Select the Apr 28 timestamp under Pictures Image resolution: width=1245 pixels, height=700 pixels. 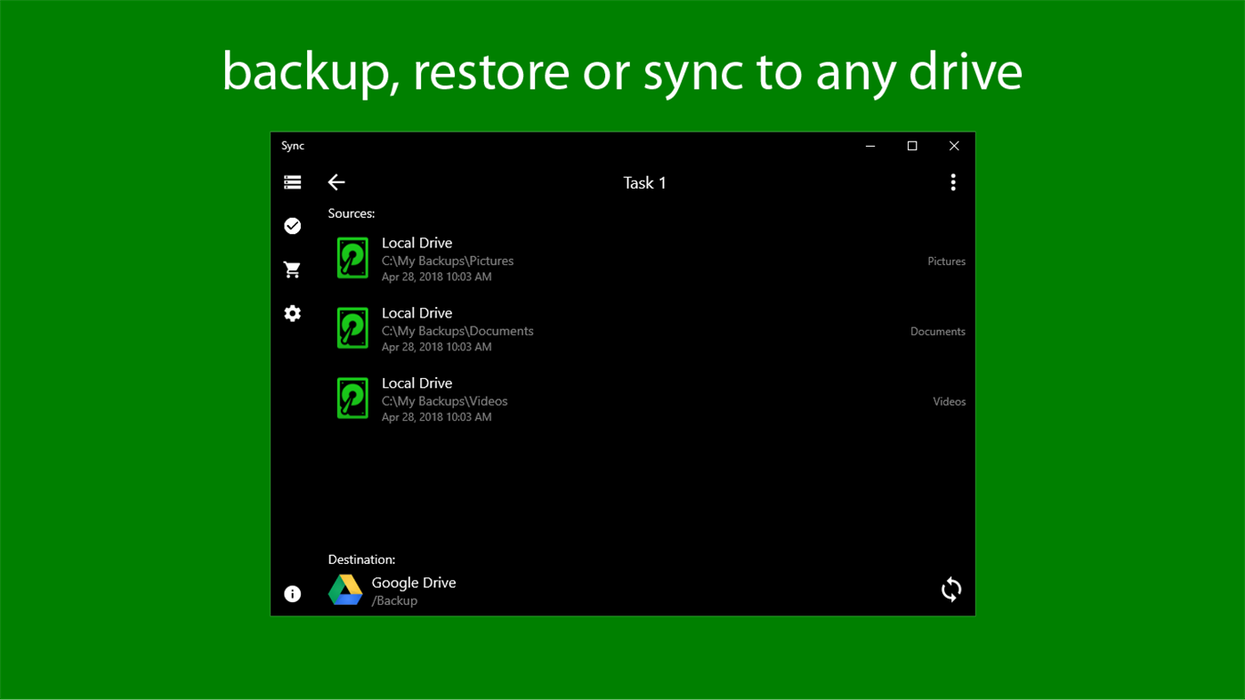(x=436, y=277)
